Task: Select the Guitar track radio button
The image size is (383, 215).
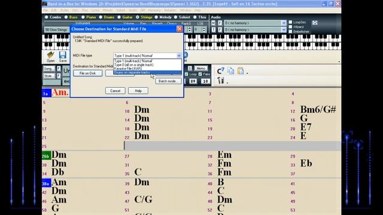Action: click(x=119, y=17)
